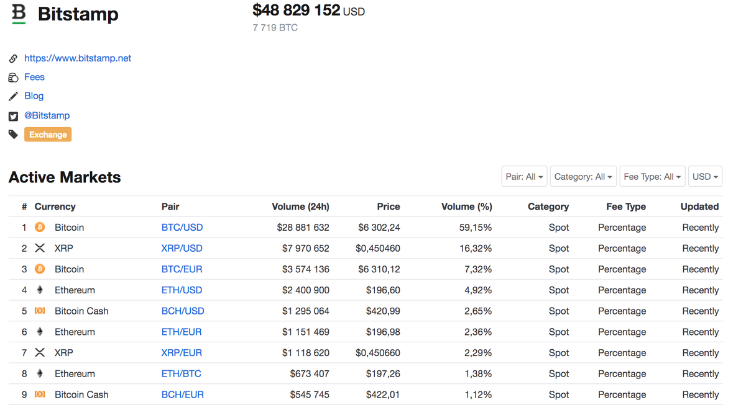The image size is (746, 405).
Task: Click the $2 400 900 volume cell
Action: [x=306, y=290]
